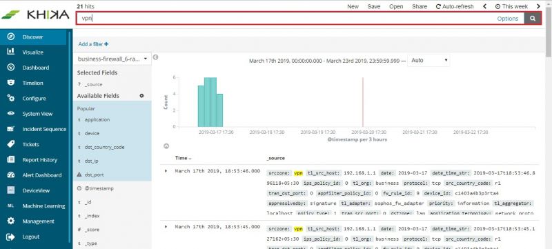Open the Alert Dashboard page

42,175
